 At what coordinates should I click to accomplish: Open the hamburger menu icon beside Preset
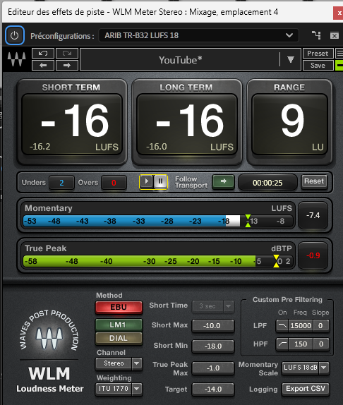pos(339,54)
